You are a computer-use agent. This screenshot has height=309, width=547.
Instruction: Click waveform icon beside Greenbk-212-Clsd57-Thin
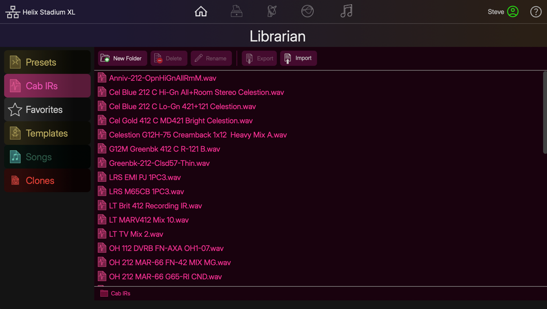click(102, 163)
